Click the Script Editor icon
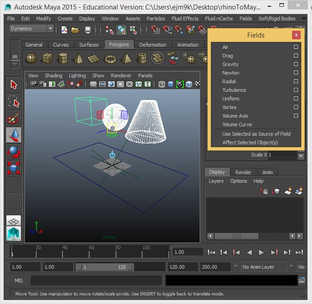The width and height of the screenshot is (312, 304). (302, 280)
